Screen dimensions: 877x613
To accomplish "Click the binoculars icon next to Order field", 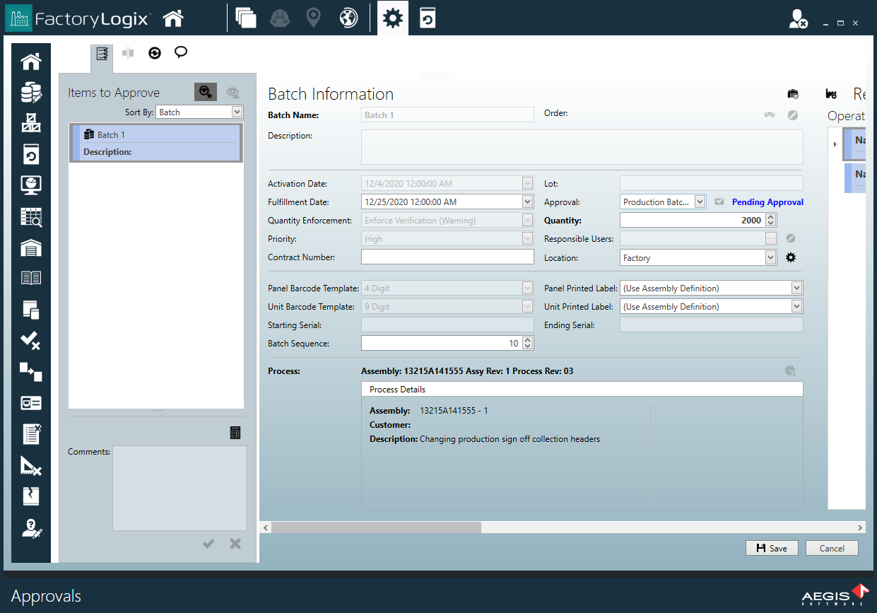I will click(769, 114).
